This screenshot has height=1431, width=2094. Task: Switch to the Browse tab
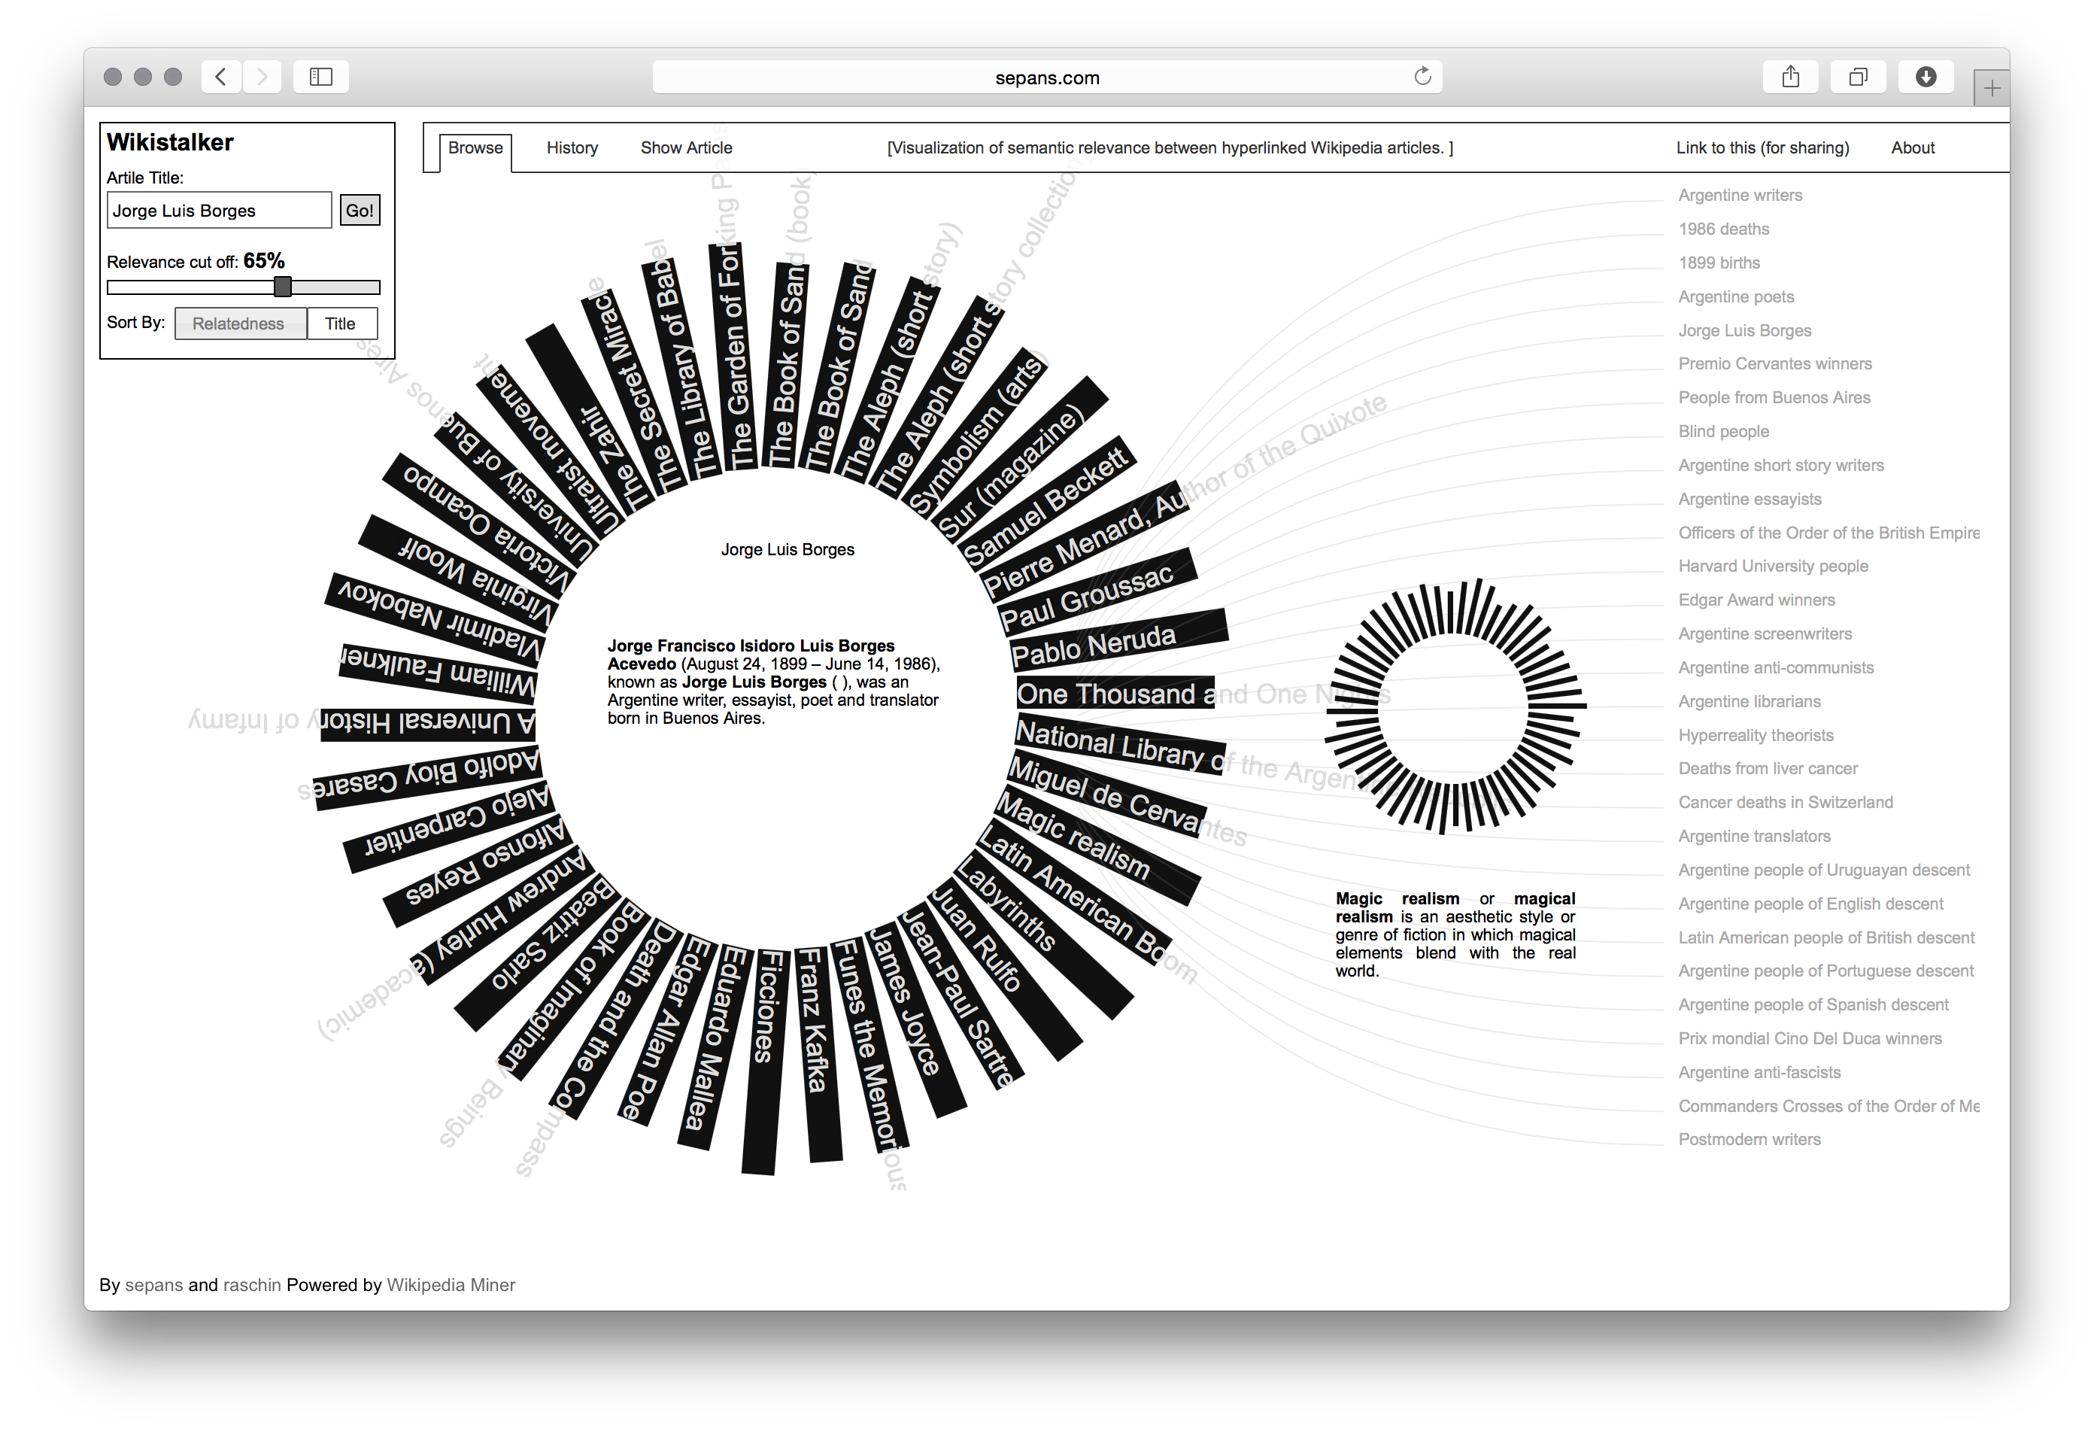475,147
